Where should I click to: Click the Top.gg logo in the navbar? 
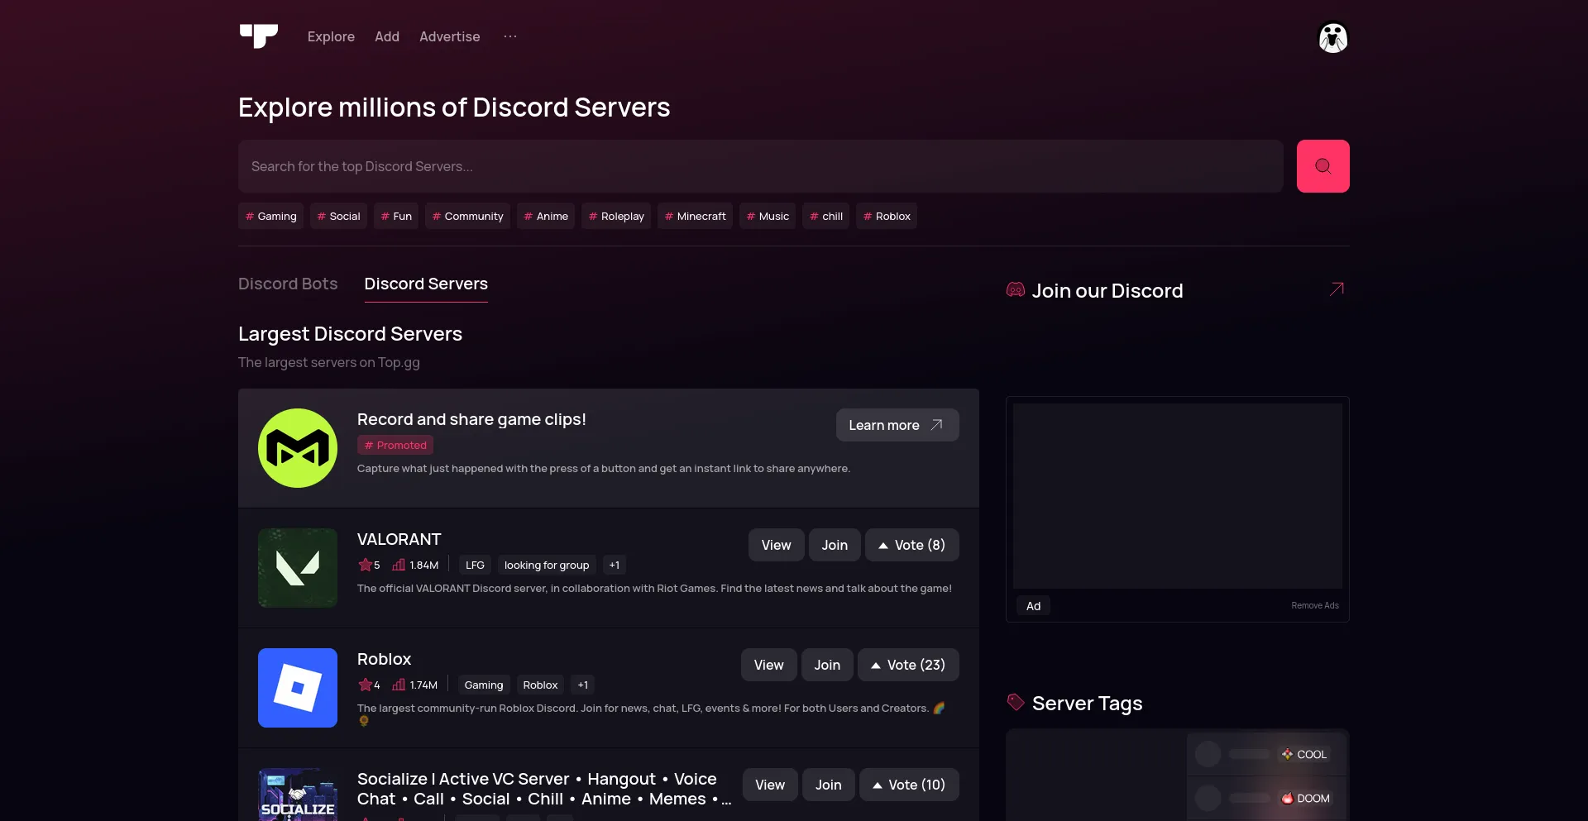coord(258,36)
